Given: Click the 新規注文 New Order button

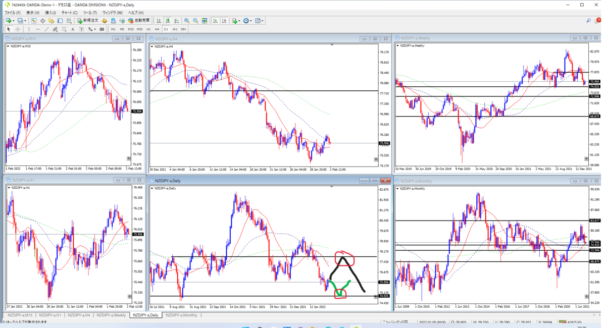Looking at the screenshot, I should 88,21.
